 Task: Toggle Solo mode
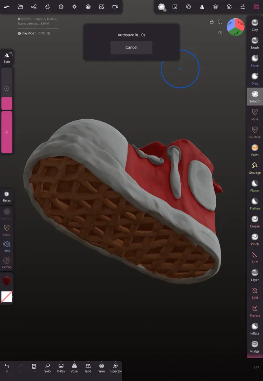point(47,368)
